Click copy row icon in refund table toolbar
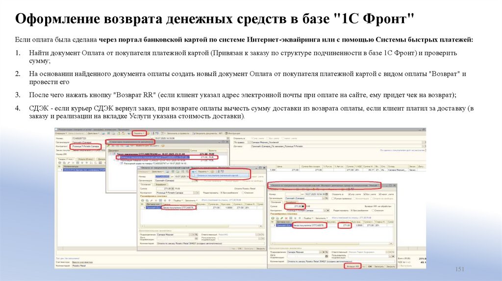The image size is (502, 281). tap(277, 218)
